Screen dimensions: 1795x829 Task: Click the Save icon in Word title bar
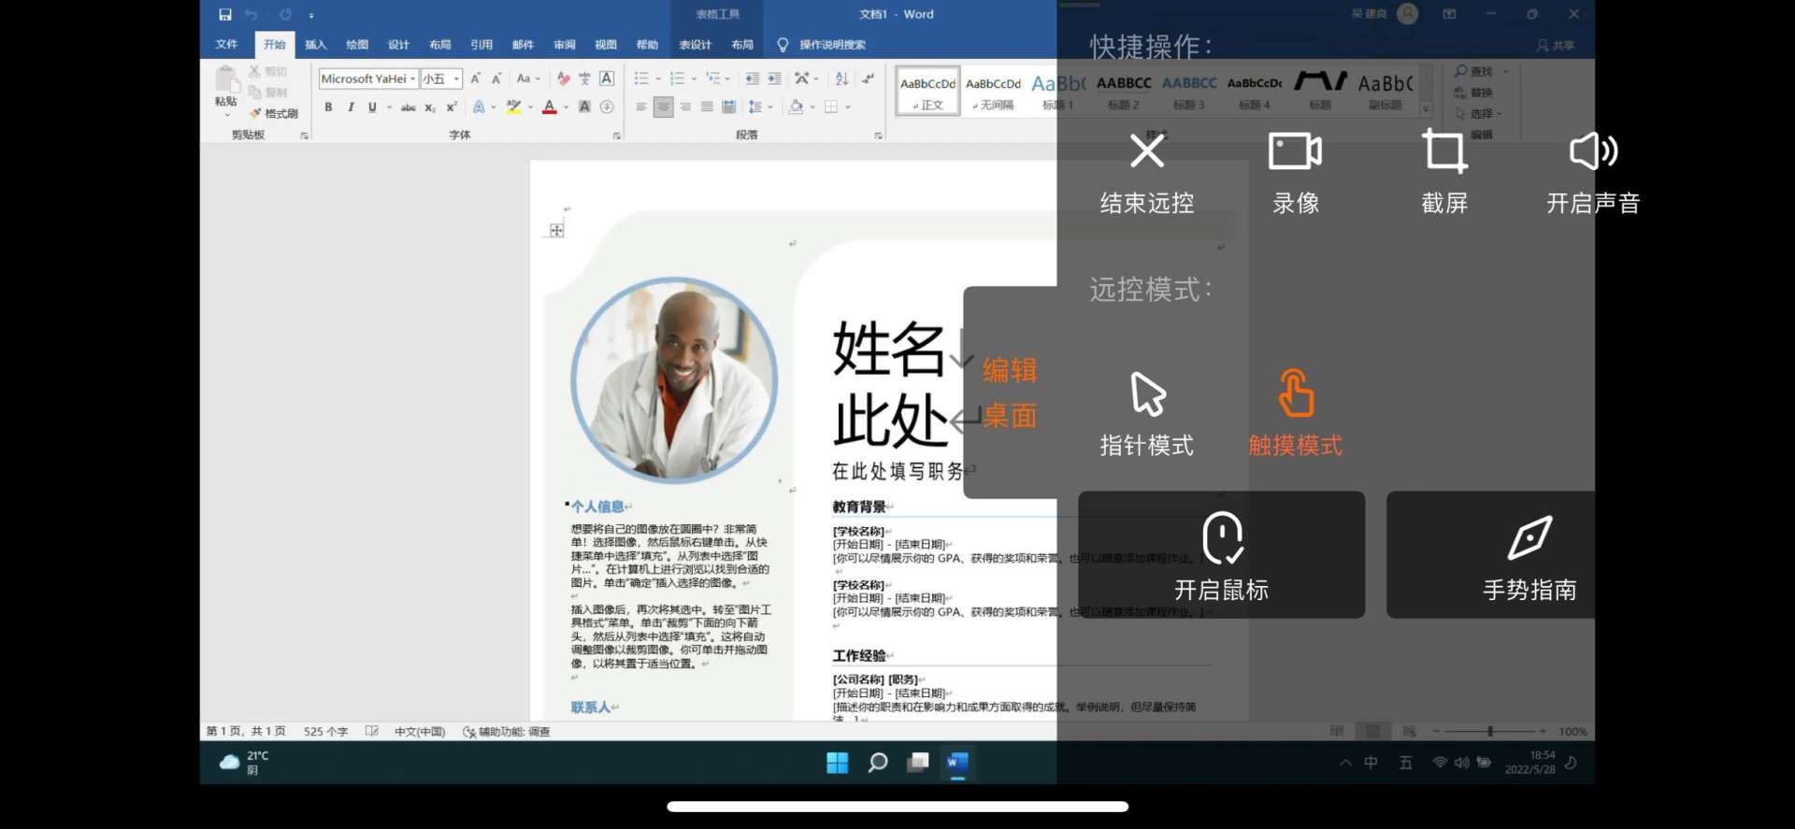click(x=225, y=14)
